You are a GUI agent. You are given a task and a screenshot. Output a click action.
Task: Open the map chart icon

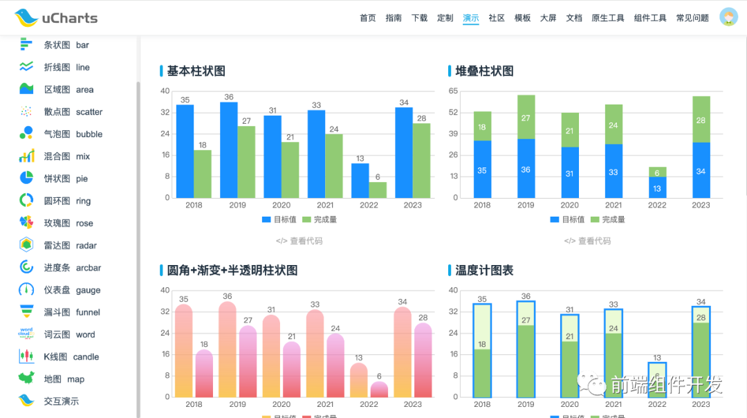click(x=26, y=379)
